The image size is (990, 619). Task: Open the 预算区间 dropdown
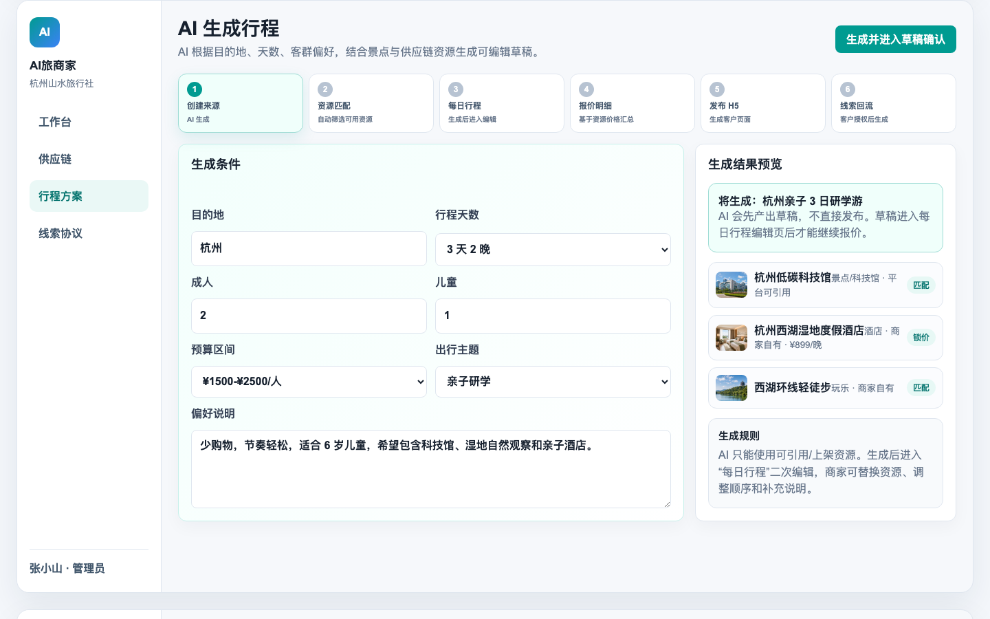click(x=309, y=381)
